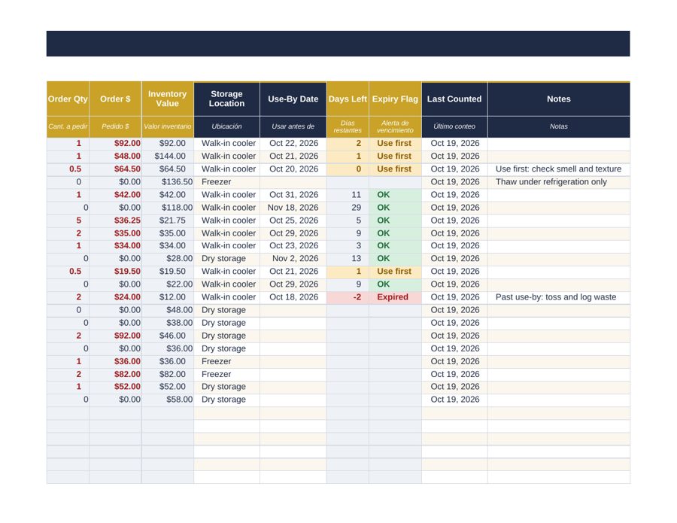Select the $82.00 order amount cell
Screen dimensions: 677x523
coord(115,374)
